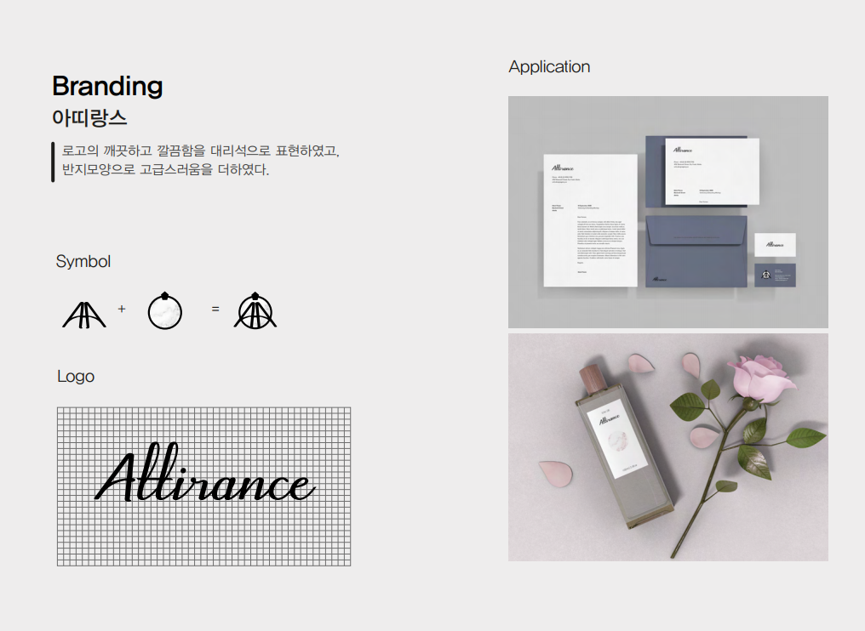The image size is (865, 631).
Task: Click the Logo section label
Action: 76,376
